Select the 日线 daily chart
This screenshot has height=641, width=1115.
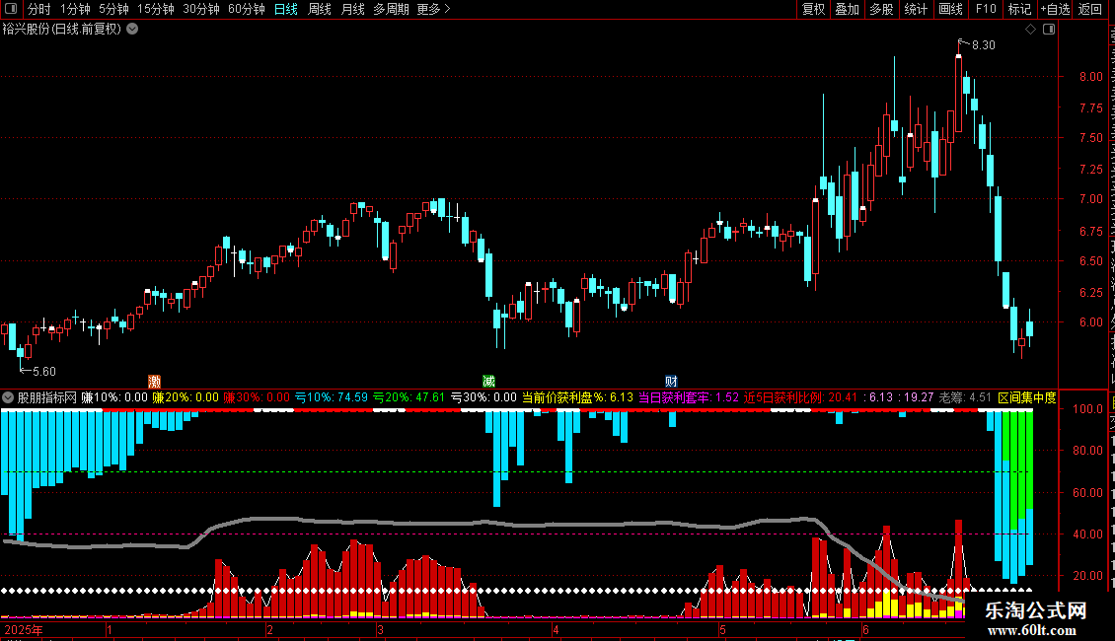pos(286,9)
